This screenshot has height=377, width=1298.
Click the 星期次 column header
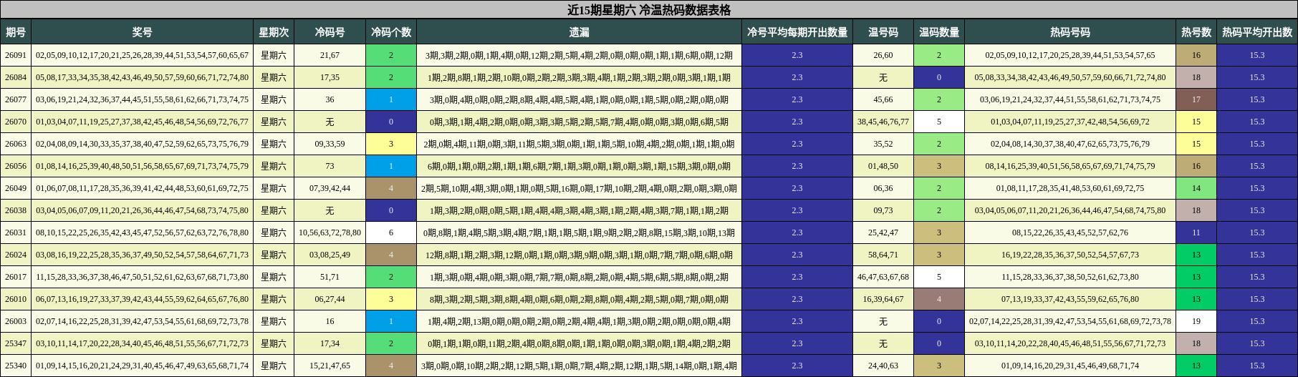pos(274,32)
